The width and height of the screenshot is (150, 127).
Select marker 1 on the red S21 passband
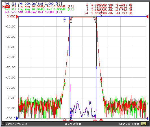(71, 20)
